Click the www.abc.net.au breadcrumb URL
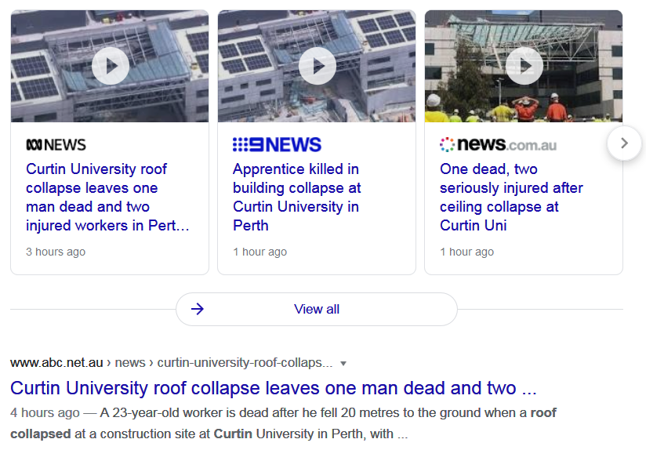646x450 pixels. [x=56, y=362]
